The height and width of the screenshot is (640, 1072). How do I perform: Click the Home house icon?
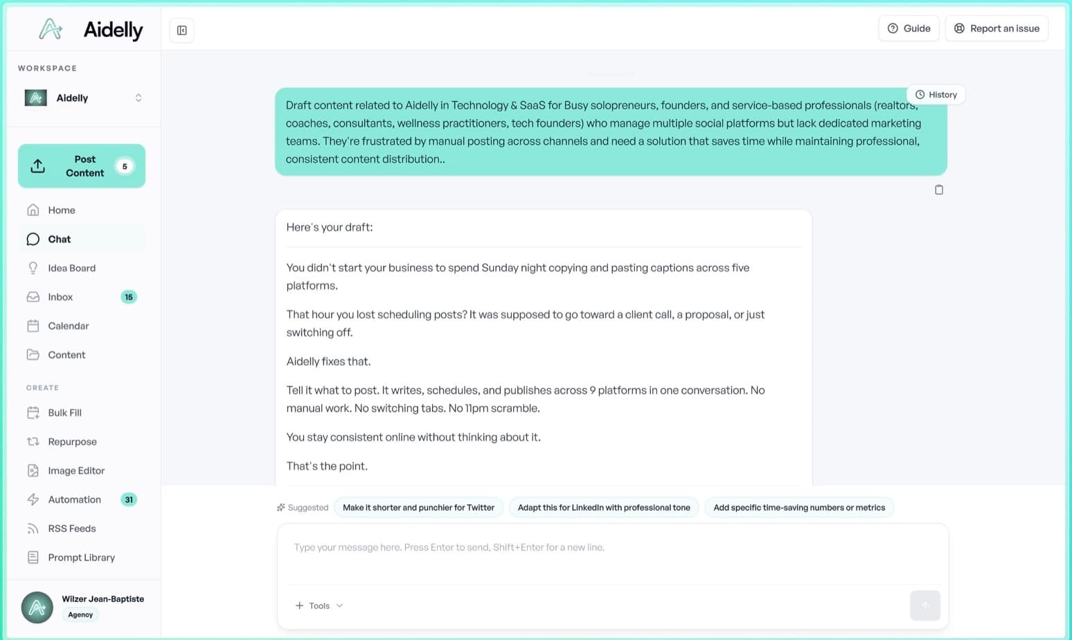(33, 210)
